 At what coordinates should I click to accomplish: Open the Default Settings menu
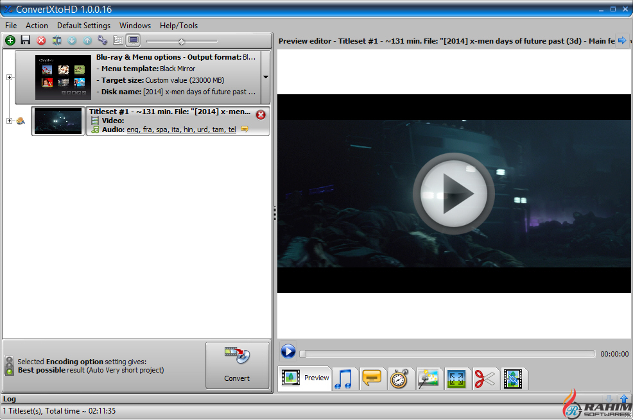(x=83, y=26)
